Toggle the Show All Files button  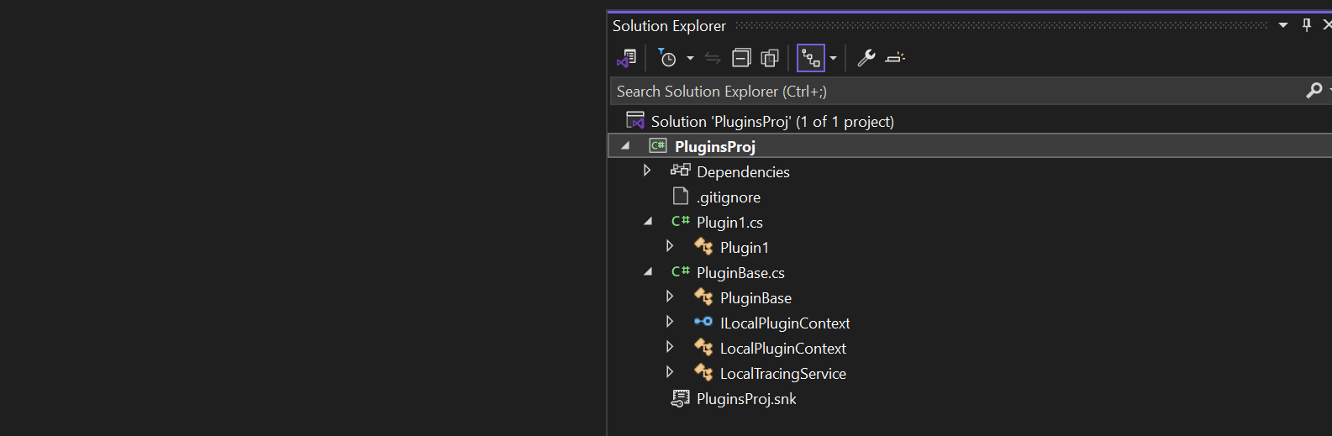pos(770,58)
